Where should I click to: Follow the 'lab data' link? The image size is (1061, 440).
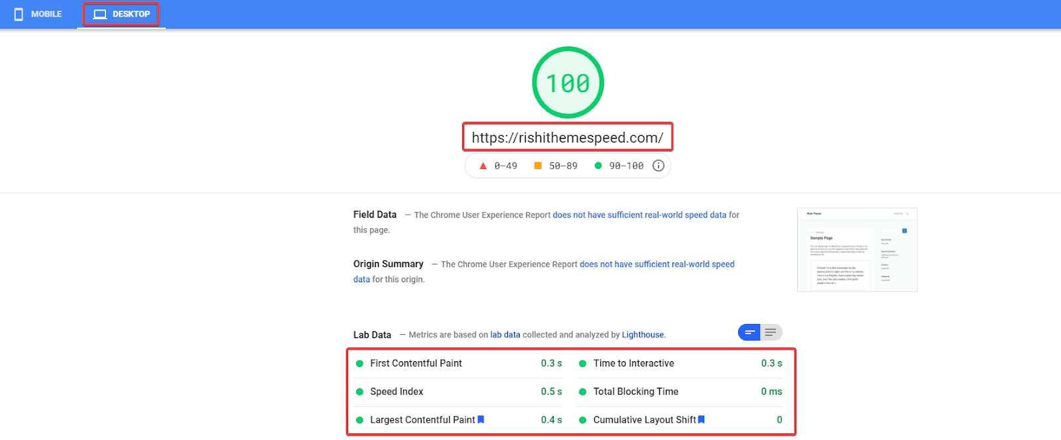pyautogui.click(x=505, y=335)
